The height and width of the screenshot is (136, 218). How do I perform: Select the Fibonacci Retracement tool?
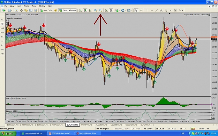(x=166, y=10)
